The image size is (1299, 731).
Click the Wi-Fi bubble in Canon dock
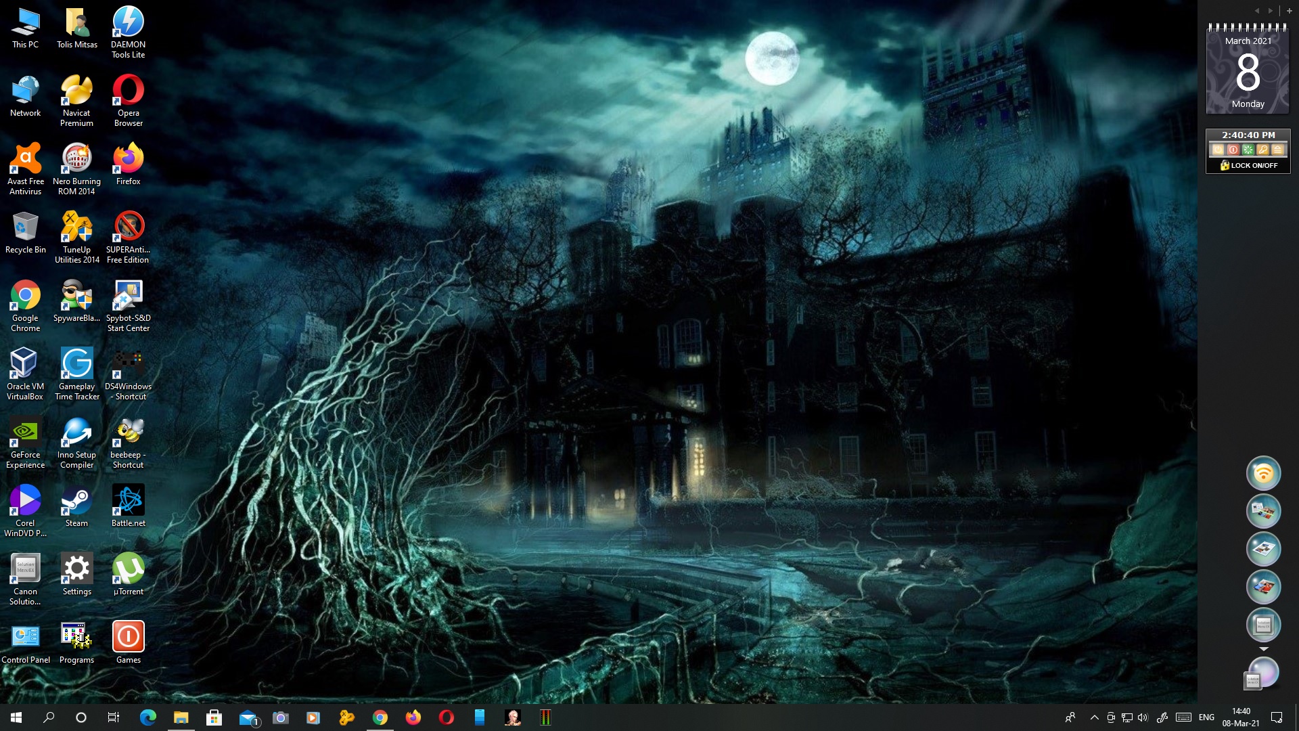[1263, 473]
